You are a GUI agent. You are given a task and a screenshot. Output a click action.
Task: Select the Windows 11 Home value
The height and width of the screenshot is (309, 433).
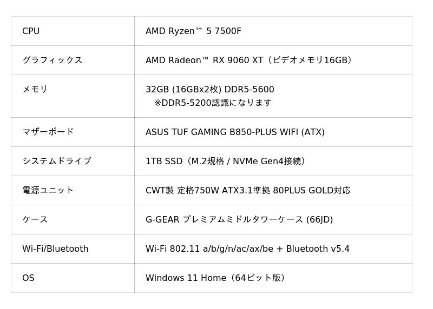[x=215, y=278]
